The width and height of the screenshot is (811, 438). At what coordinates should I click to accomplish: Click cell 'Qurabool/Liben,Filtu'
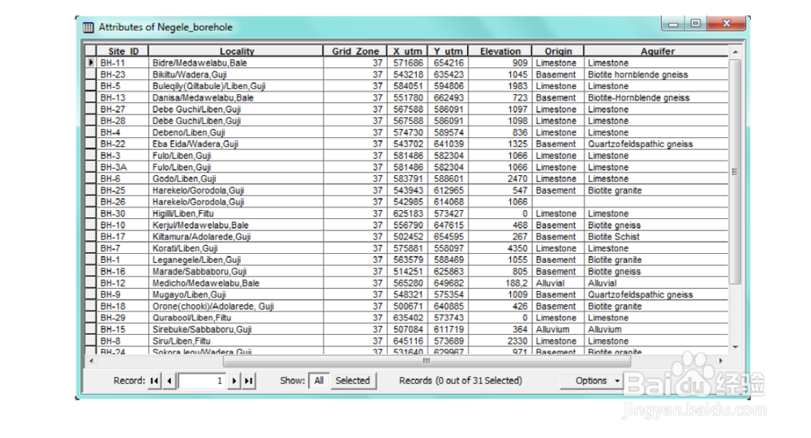click(x=236, y=317)
